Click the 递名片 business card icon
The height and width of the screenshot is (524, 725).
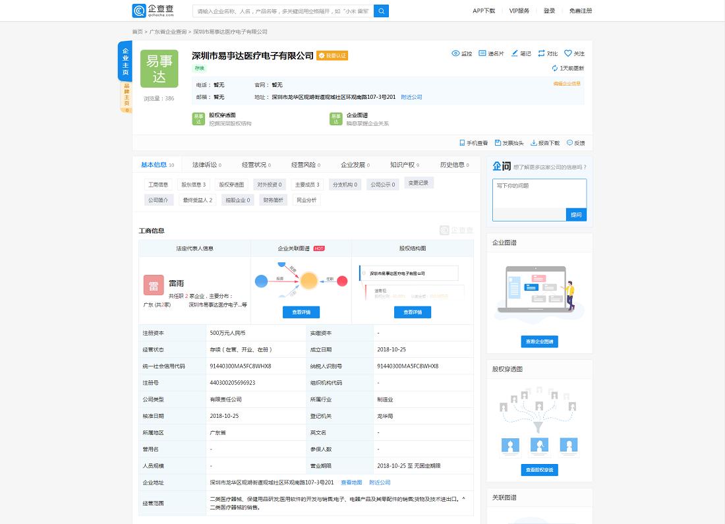(482, 53)
